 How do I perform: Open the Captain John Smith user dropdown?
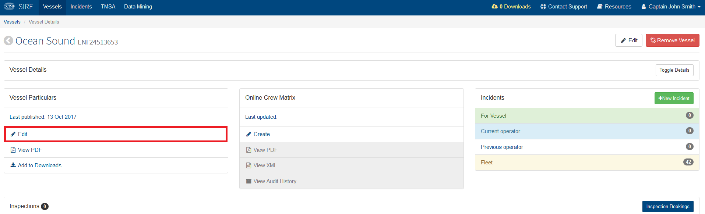click(671, 7)
